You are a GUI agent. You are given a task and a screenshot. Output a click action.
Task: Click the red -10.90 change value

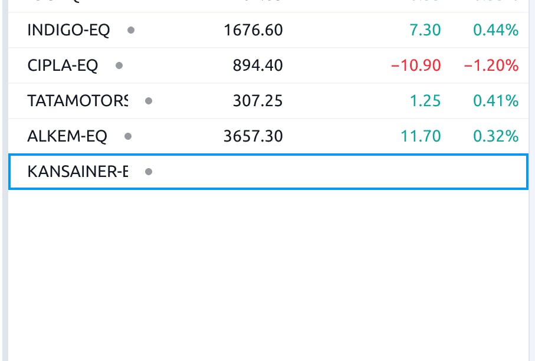click(x=416, y=65)
